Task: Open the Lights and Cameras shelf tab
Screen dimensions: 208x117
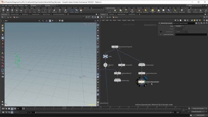Action: [x=110, y=8]
